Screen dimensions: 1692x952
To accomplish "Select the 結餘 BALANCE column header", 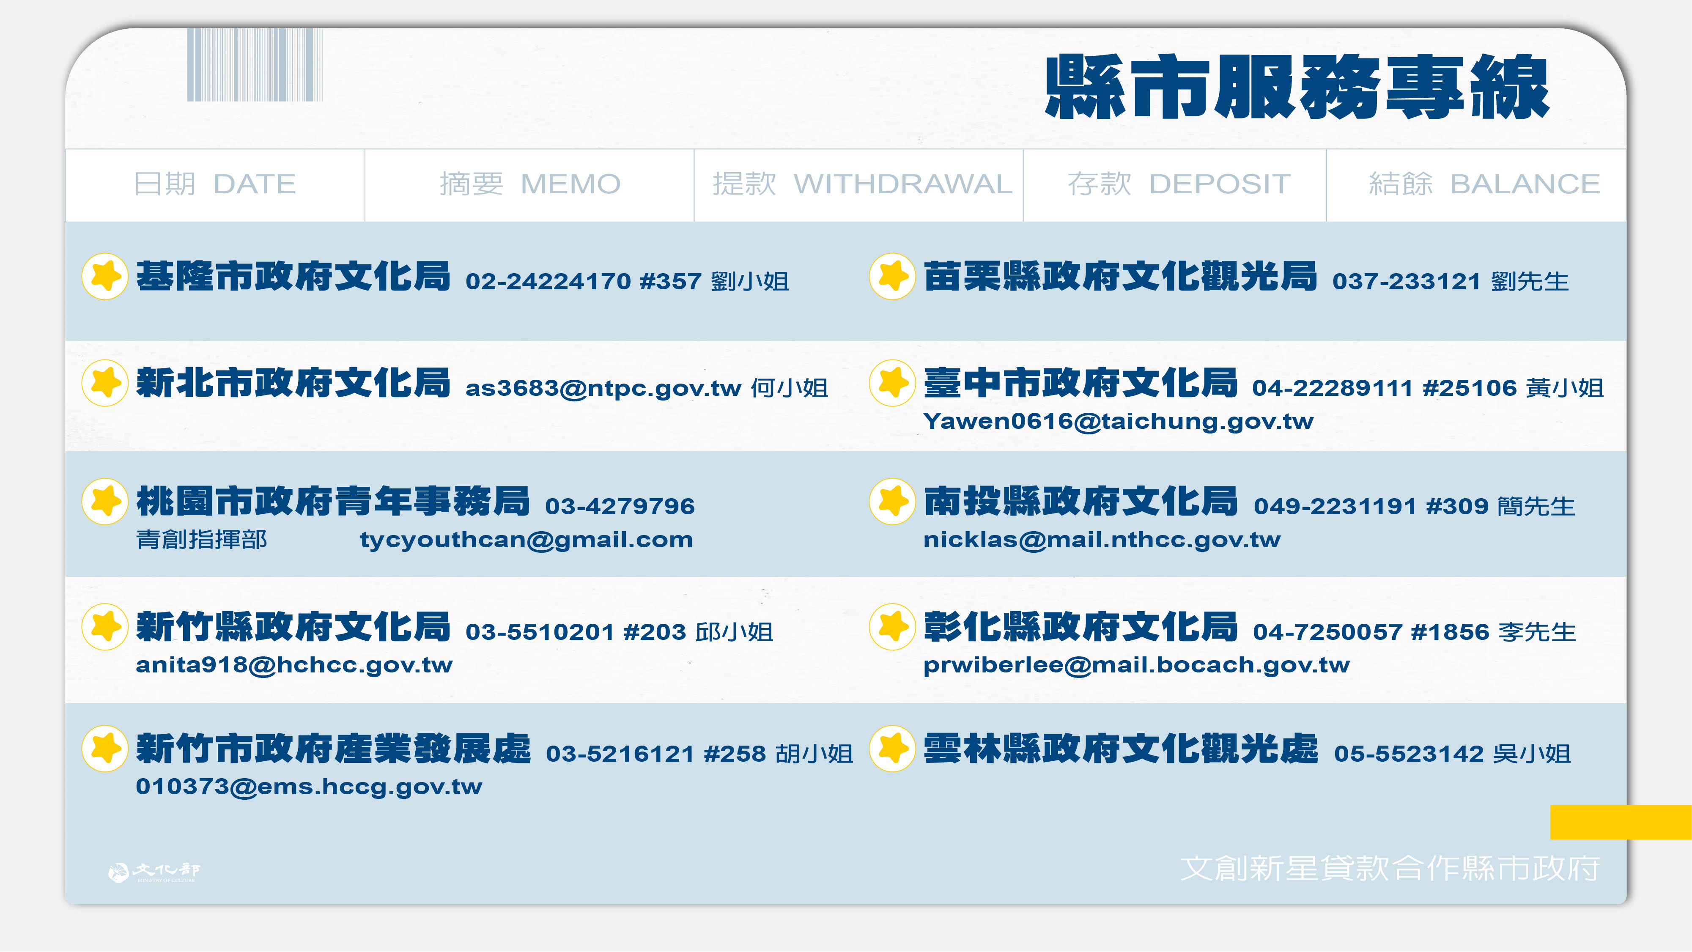I will (1477, 185).
